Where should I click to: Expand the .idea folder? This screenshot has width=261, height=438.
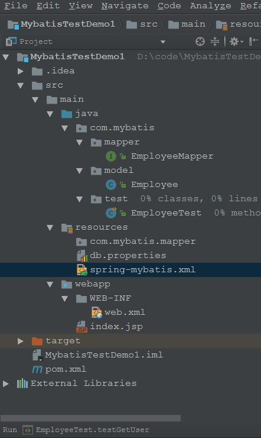21,71
